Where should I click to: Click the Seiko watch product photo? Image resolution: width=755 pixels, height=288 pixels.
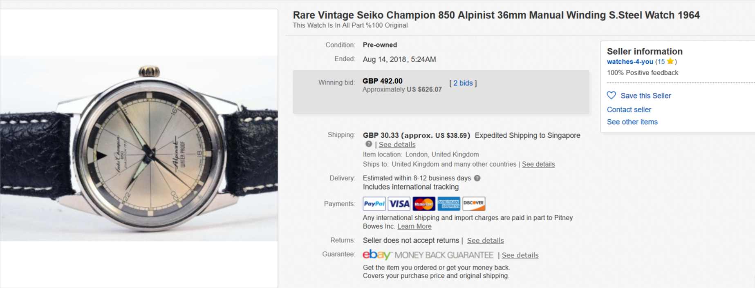139,148
